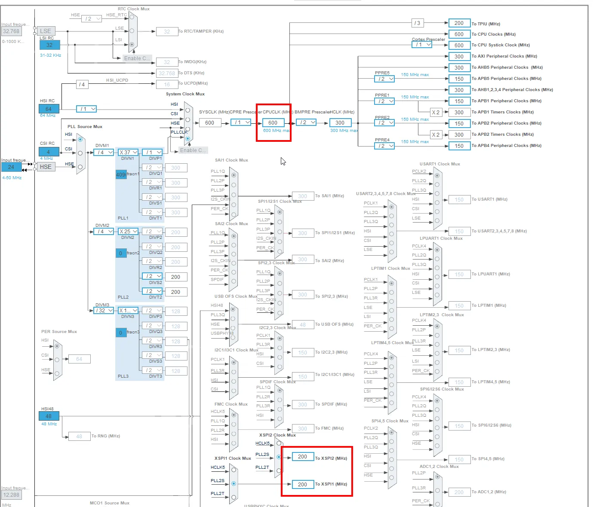Click the HSE input frequency field
The height and width of the screenshot is (507, 593).
coord(11,167)
